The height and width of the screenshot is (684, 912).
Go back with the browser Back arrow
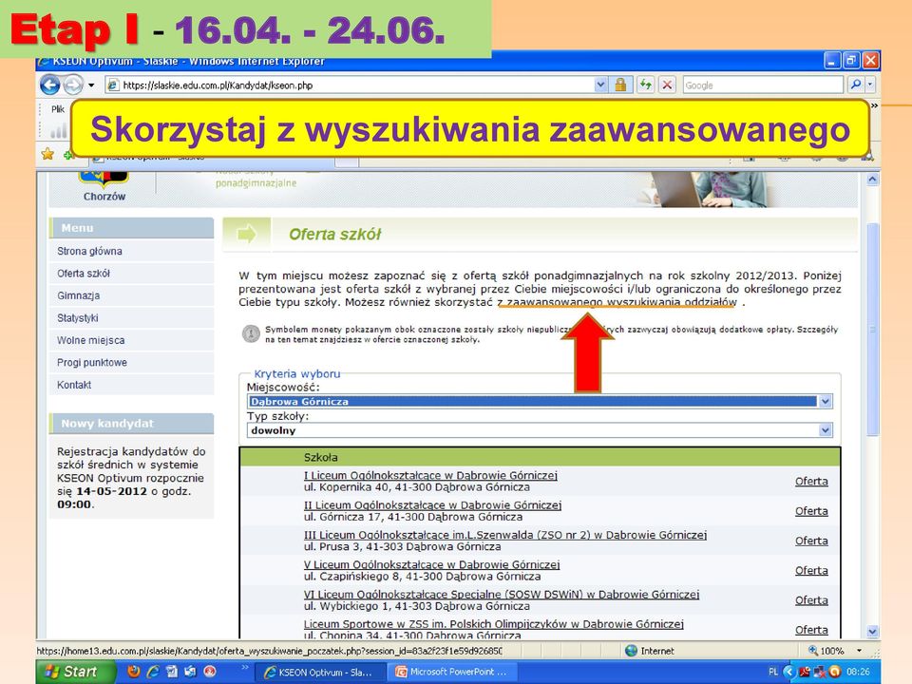pyautogui.click(x=50, y=85)
